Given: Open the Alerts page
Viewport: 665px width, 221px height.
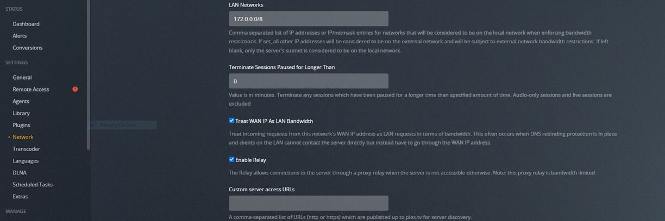Looking at the screenshot, I should click(20, 36).
